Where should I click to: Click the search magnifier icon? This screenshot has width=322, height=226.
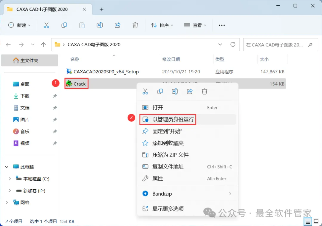(x=310, y=44)
